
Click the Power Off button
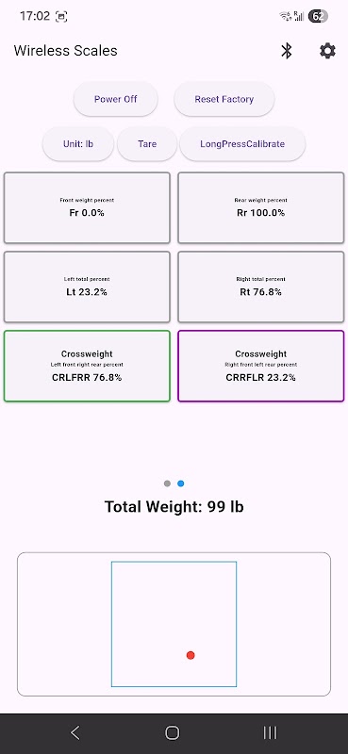(x=115, y=99)
